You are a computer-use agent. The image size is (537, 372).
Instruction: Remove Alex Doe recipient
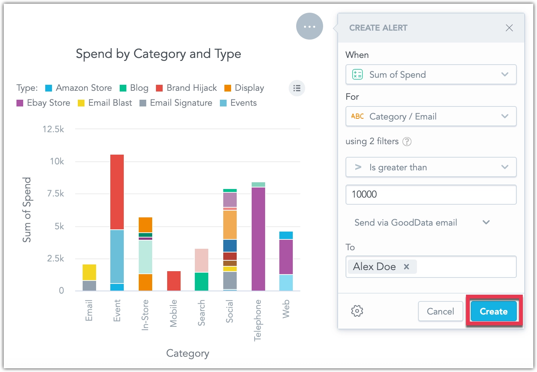point(406,267)
